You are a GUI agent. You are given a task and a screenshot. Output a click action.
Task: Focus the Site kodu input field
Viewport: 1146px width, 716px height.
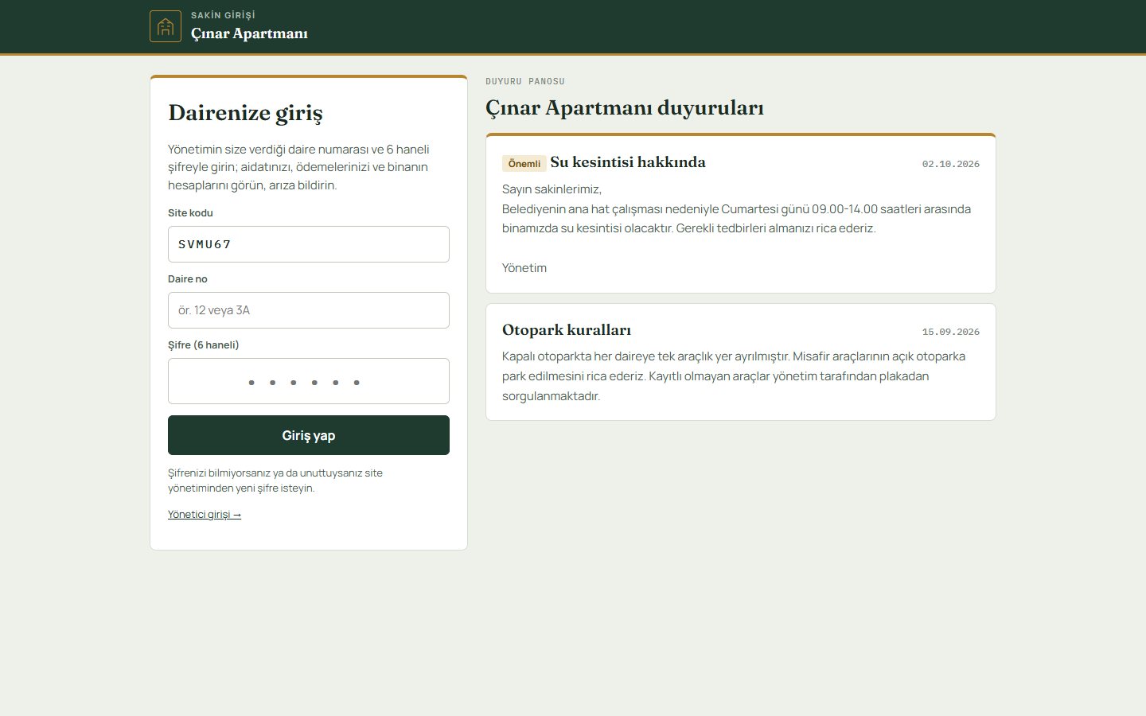[309, 244]
